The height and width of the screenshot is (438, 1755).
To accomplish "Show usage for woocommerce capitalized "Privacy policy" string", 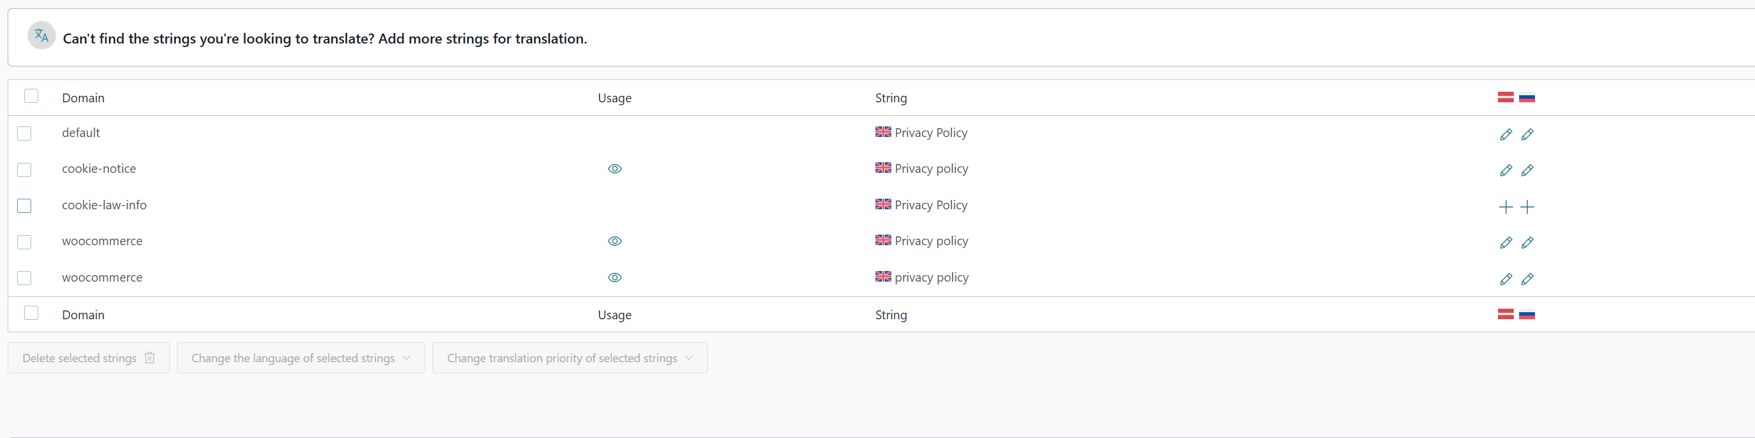I will click(x=615, y=241).
